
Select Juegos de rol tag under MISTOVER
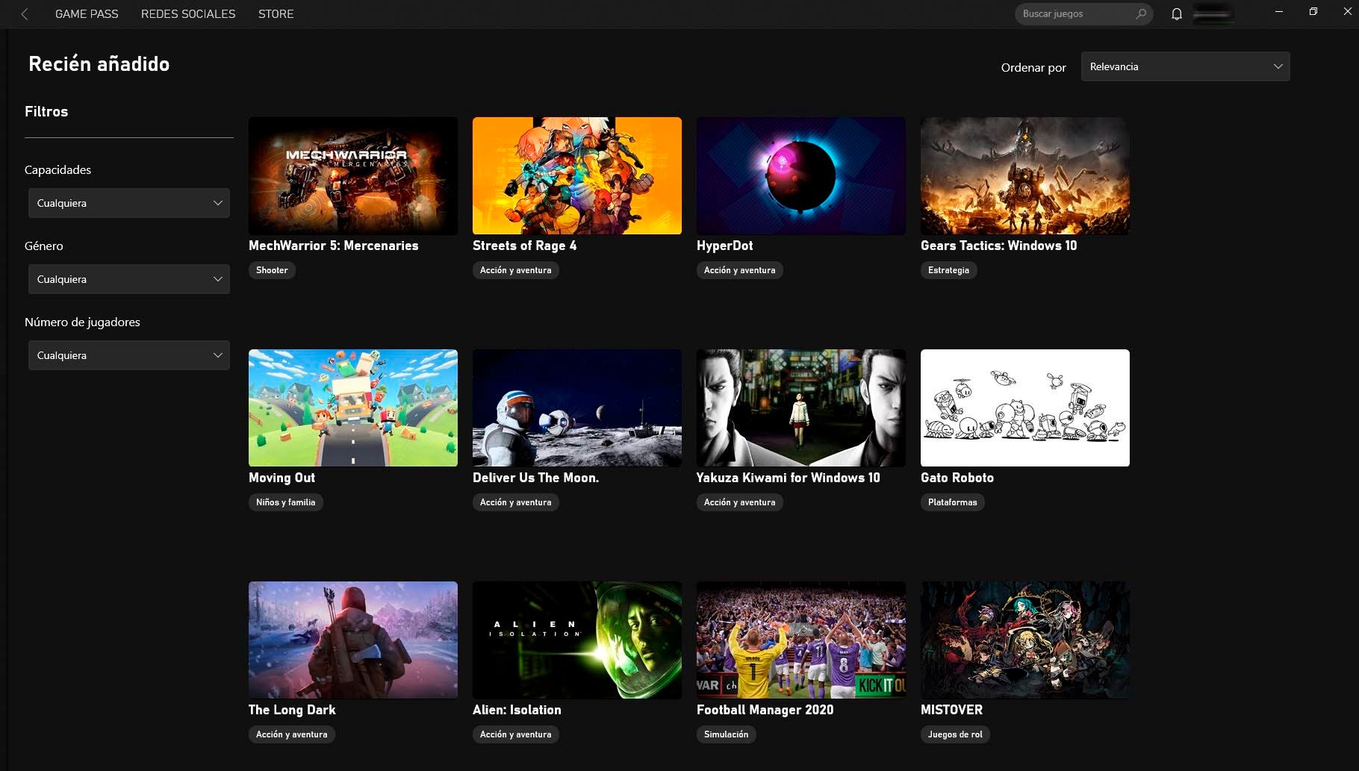point(955,734)
